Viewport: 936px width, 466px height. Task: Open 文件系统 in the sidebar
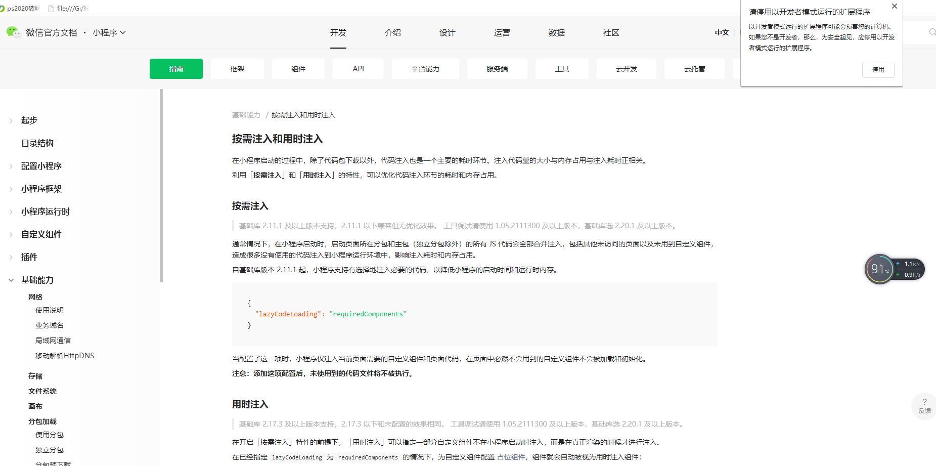coord(42,391)
